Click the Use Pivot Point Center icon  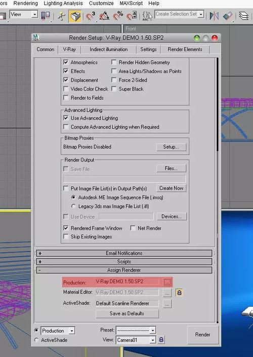46,16
